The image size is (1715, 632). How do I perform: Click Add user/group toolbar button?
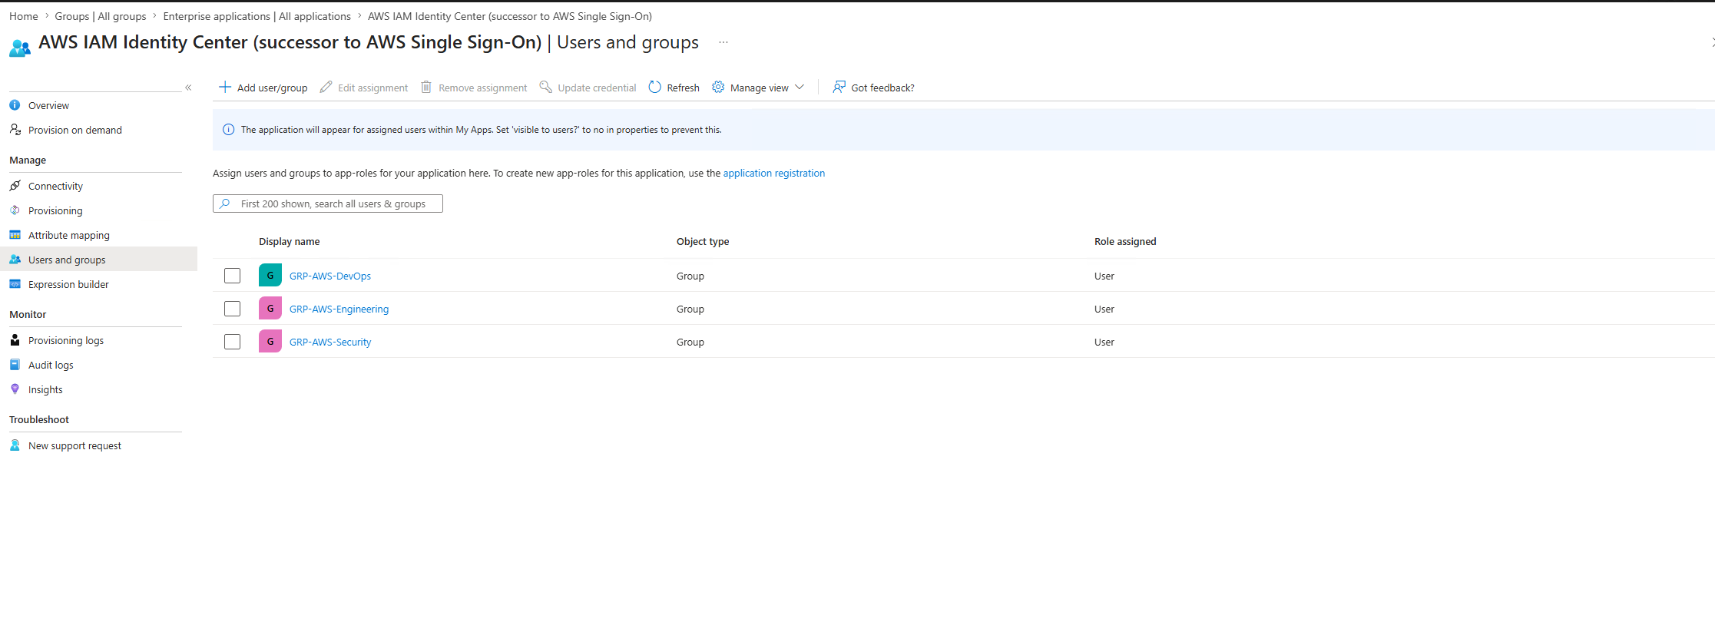[263, 88]
